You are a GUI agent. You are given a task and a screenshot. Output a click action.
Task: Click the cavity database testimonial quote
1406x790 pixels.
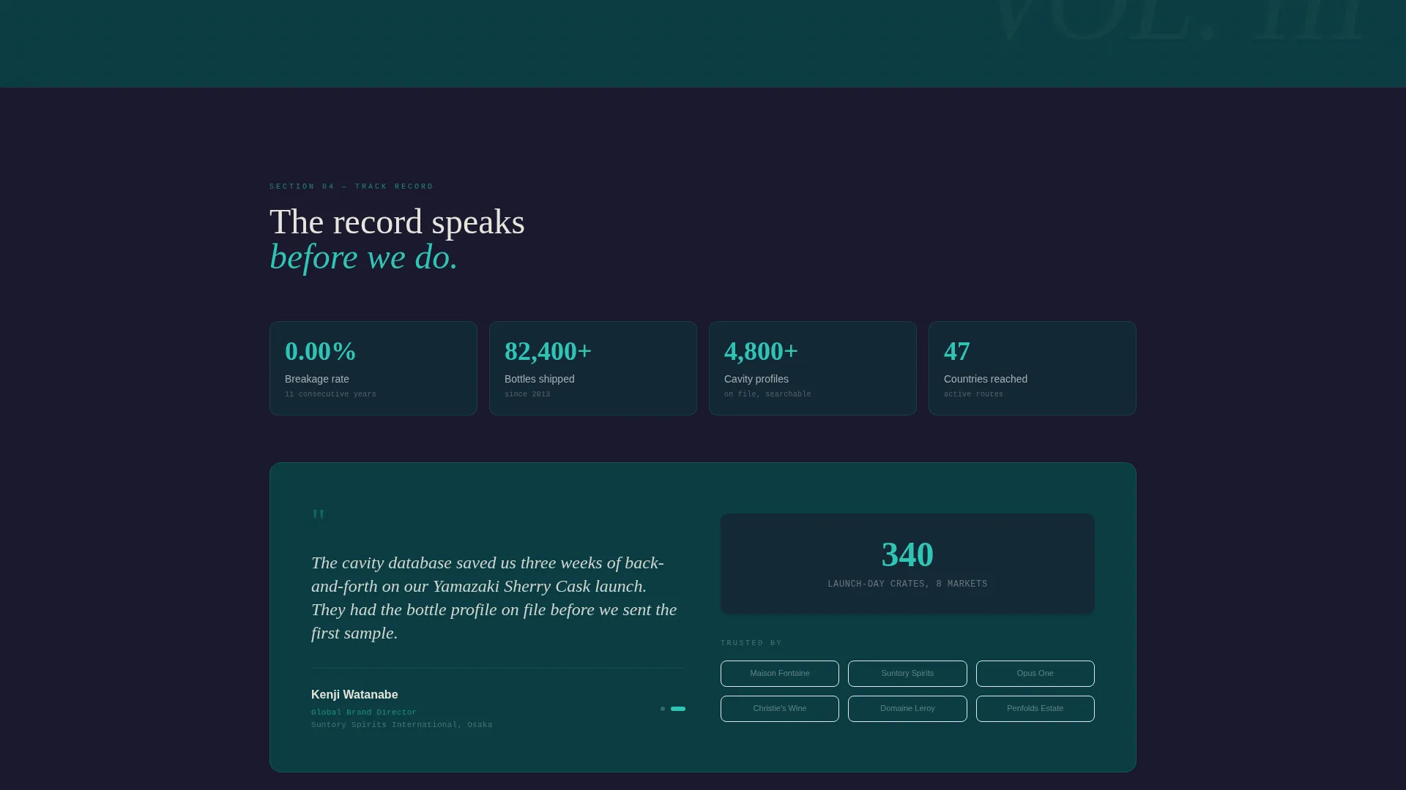click(495, 598)
